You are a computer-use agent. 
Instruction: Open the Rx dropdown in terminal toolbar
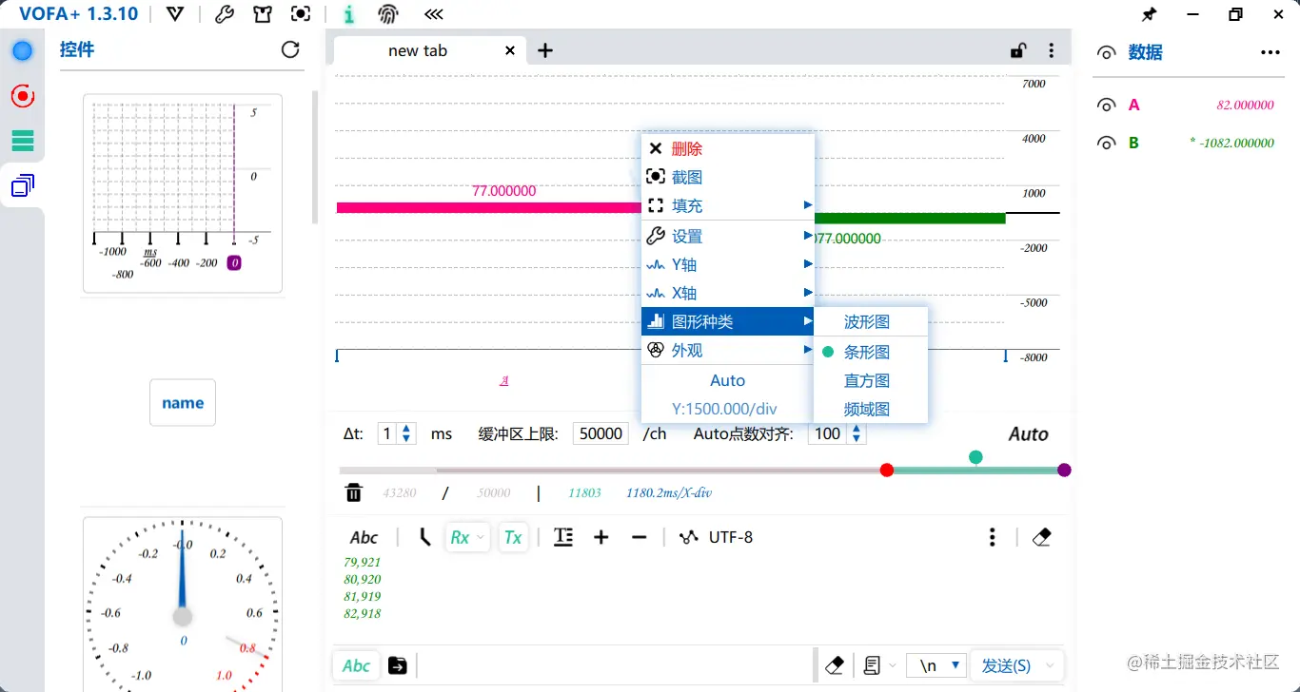pos(467,536)
